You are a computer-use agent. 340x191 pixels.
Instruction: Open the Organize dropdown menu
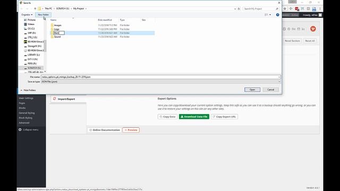coord(27,15)
